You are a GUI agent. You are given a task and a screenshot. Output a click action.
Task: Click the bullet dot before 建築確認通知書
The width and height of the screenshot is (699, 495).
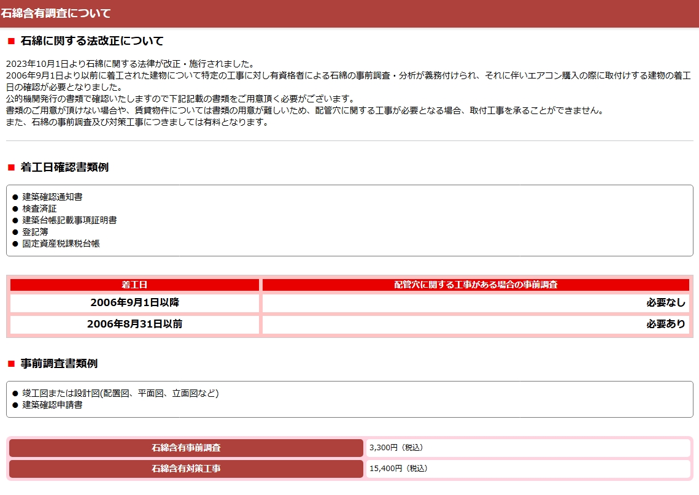(15, 197)
